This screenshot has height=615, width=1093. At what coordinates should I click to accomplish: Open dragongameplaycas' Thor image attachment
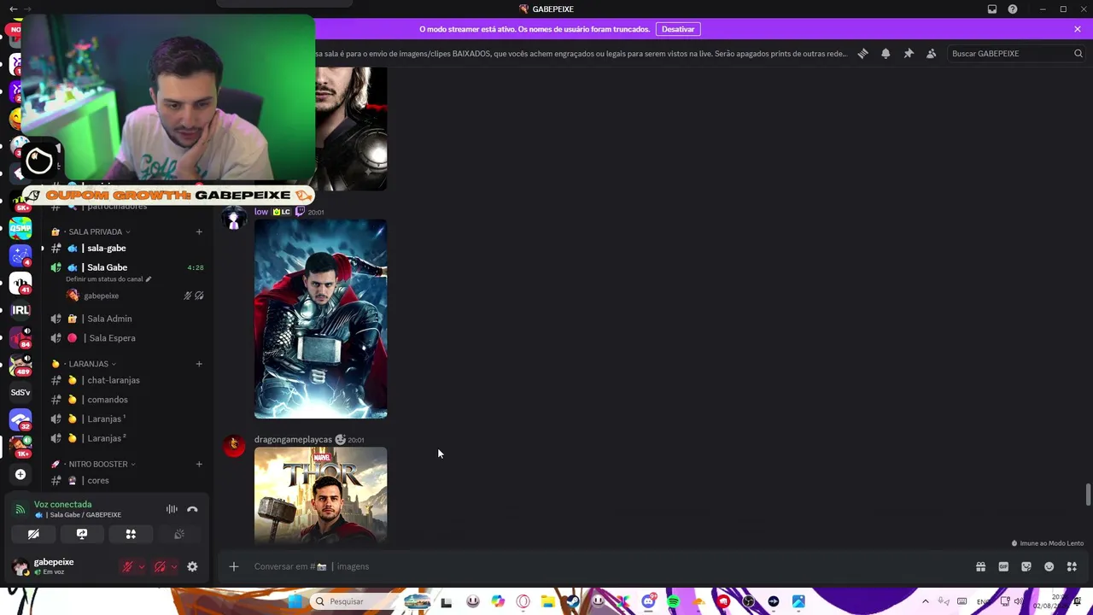click(320, 495)
